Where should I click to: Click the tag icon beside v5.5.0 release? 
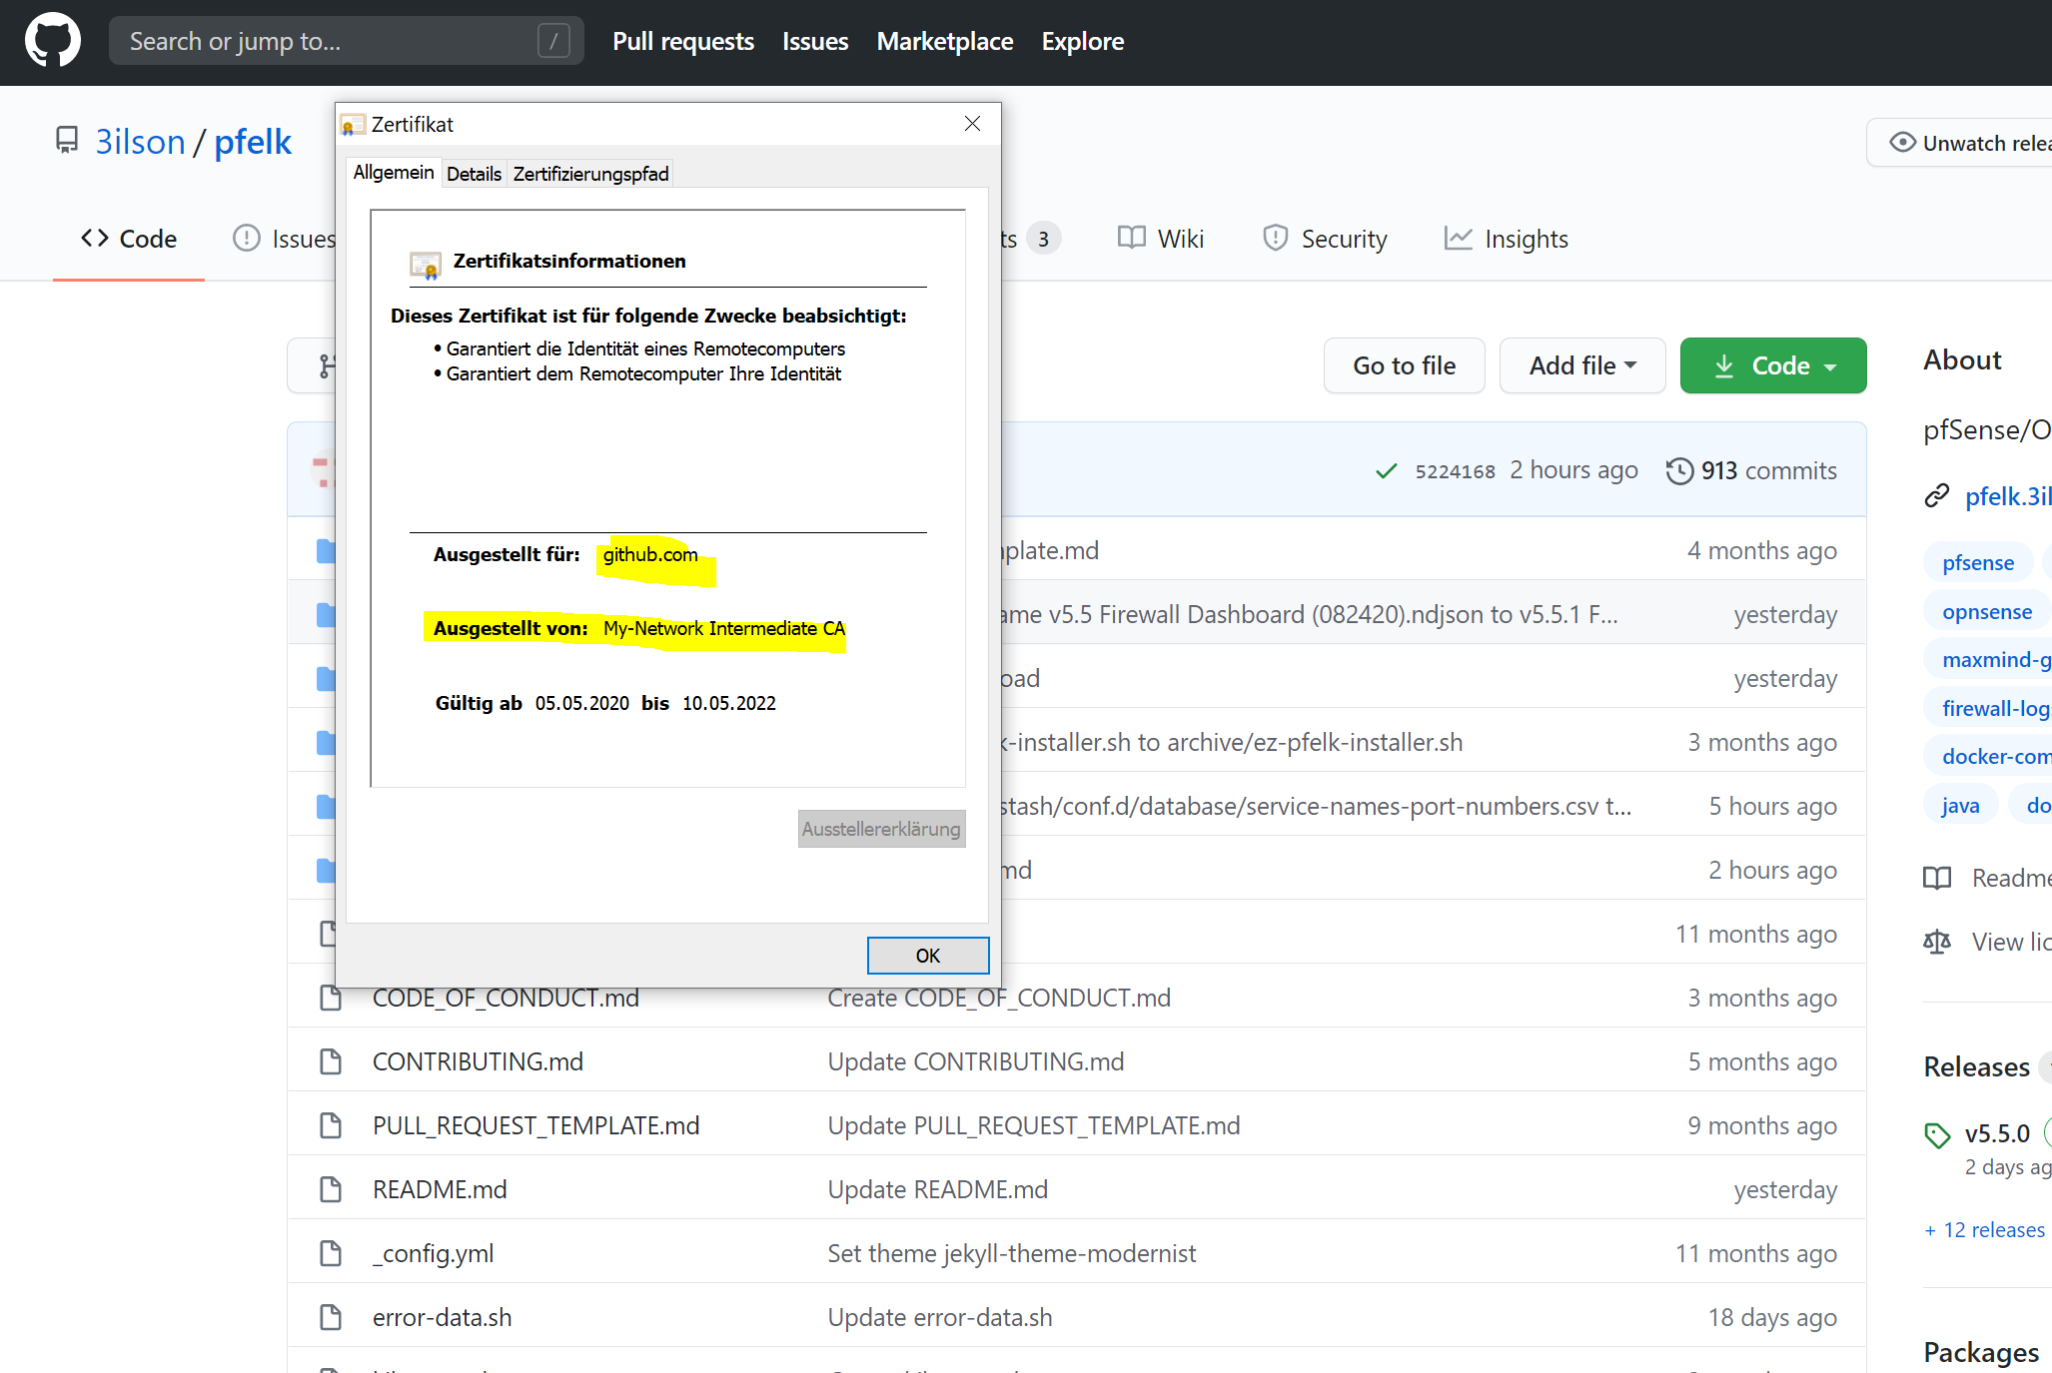pos(1937,1134)
